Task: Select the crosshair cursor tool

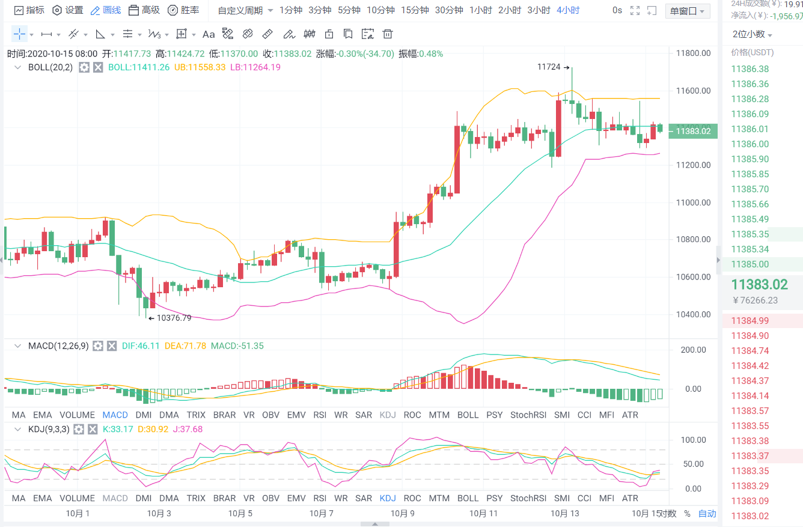Action: [x=18, y=34]
